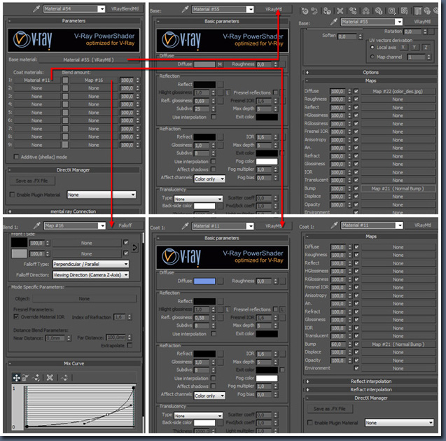Expand the mental ray Connection rollout
This screenshot has width=446, height=441.
point(74,211)
